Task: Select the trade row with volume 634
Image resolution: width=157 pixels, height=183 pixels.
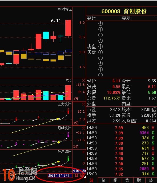Action: point(121,148)
